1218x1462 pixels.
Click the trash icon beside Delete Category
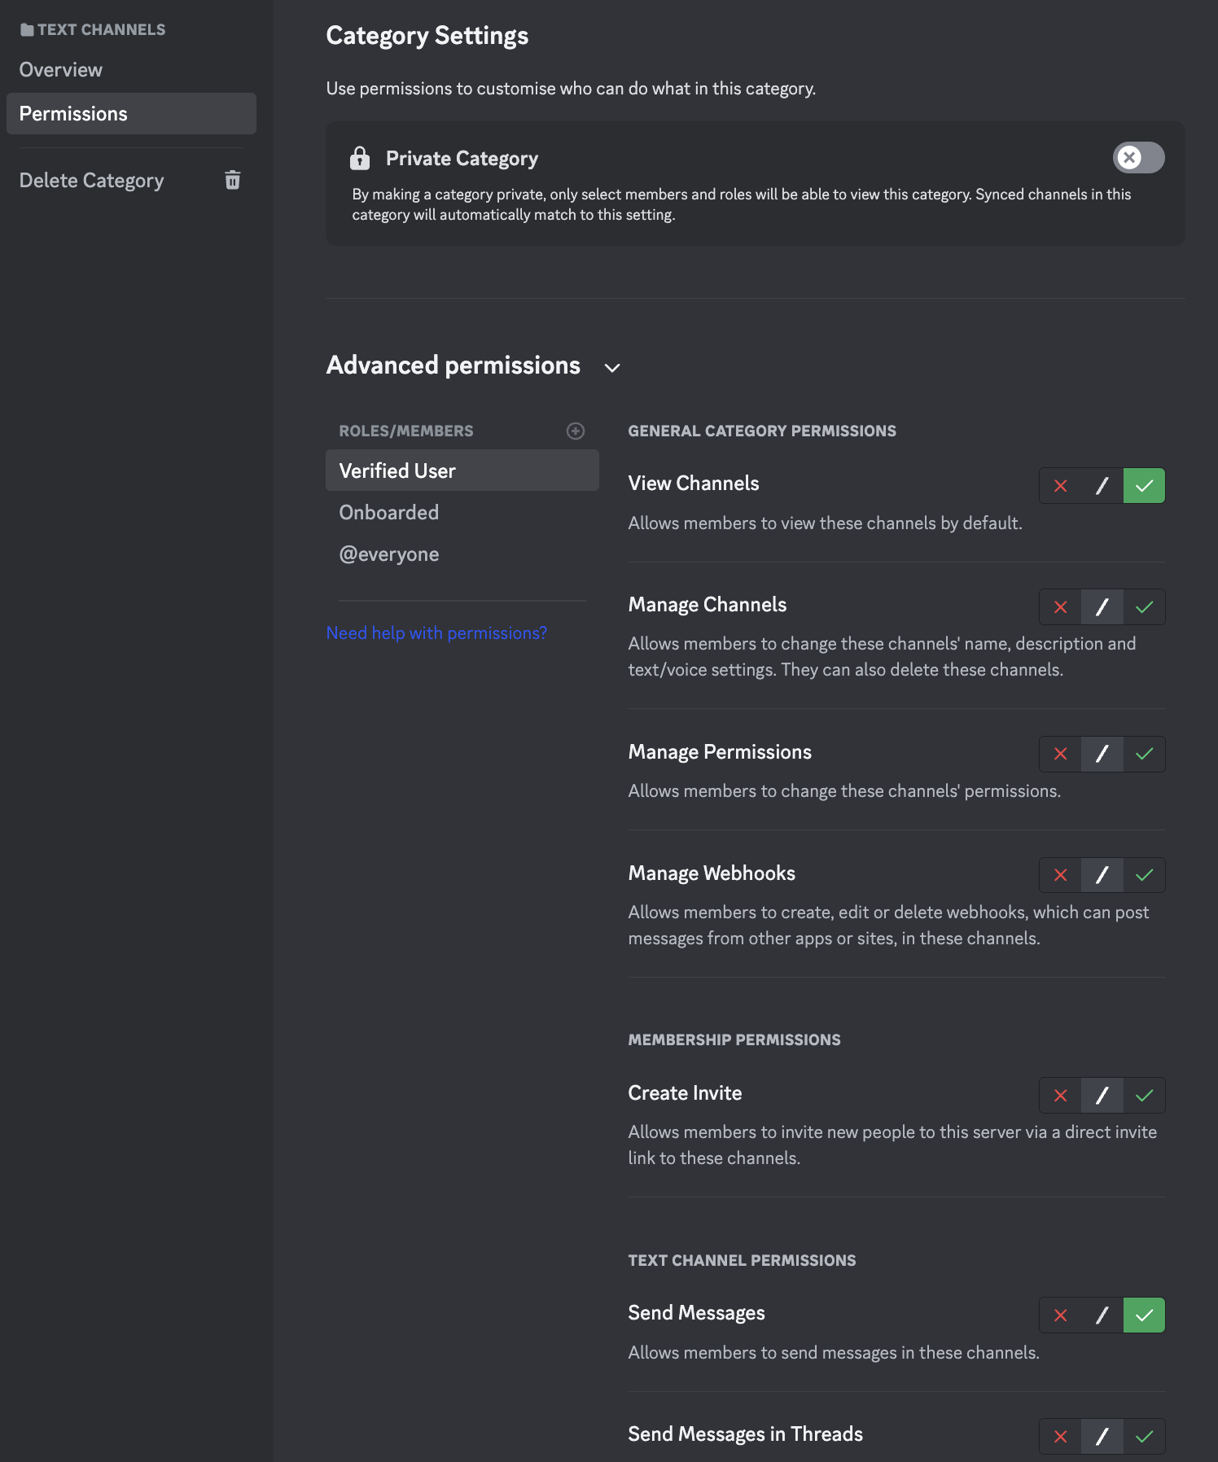232,180
